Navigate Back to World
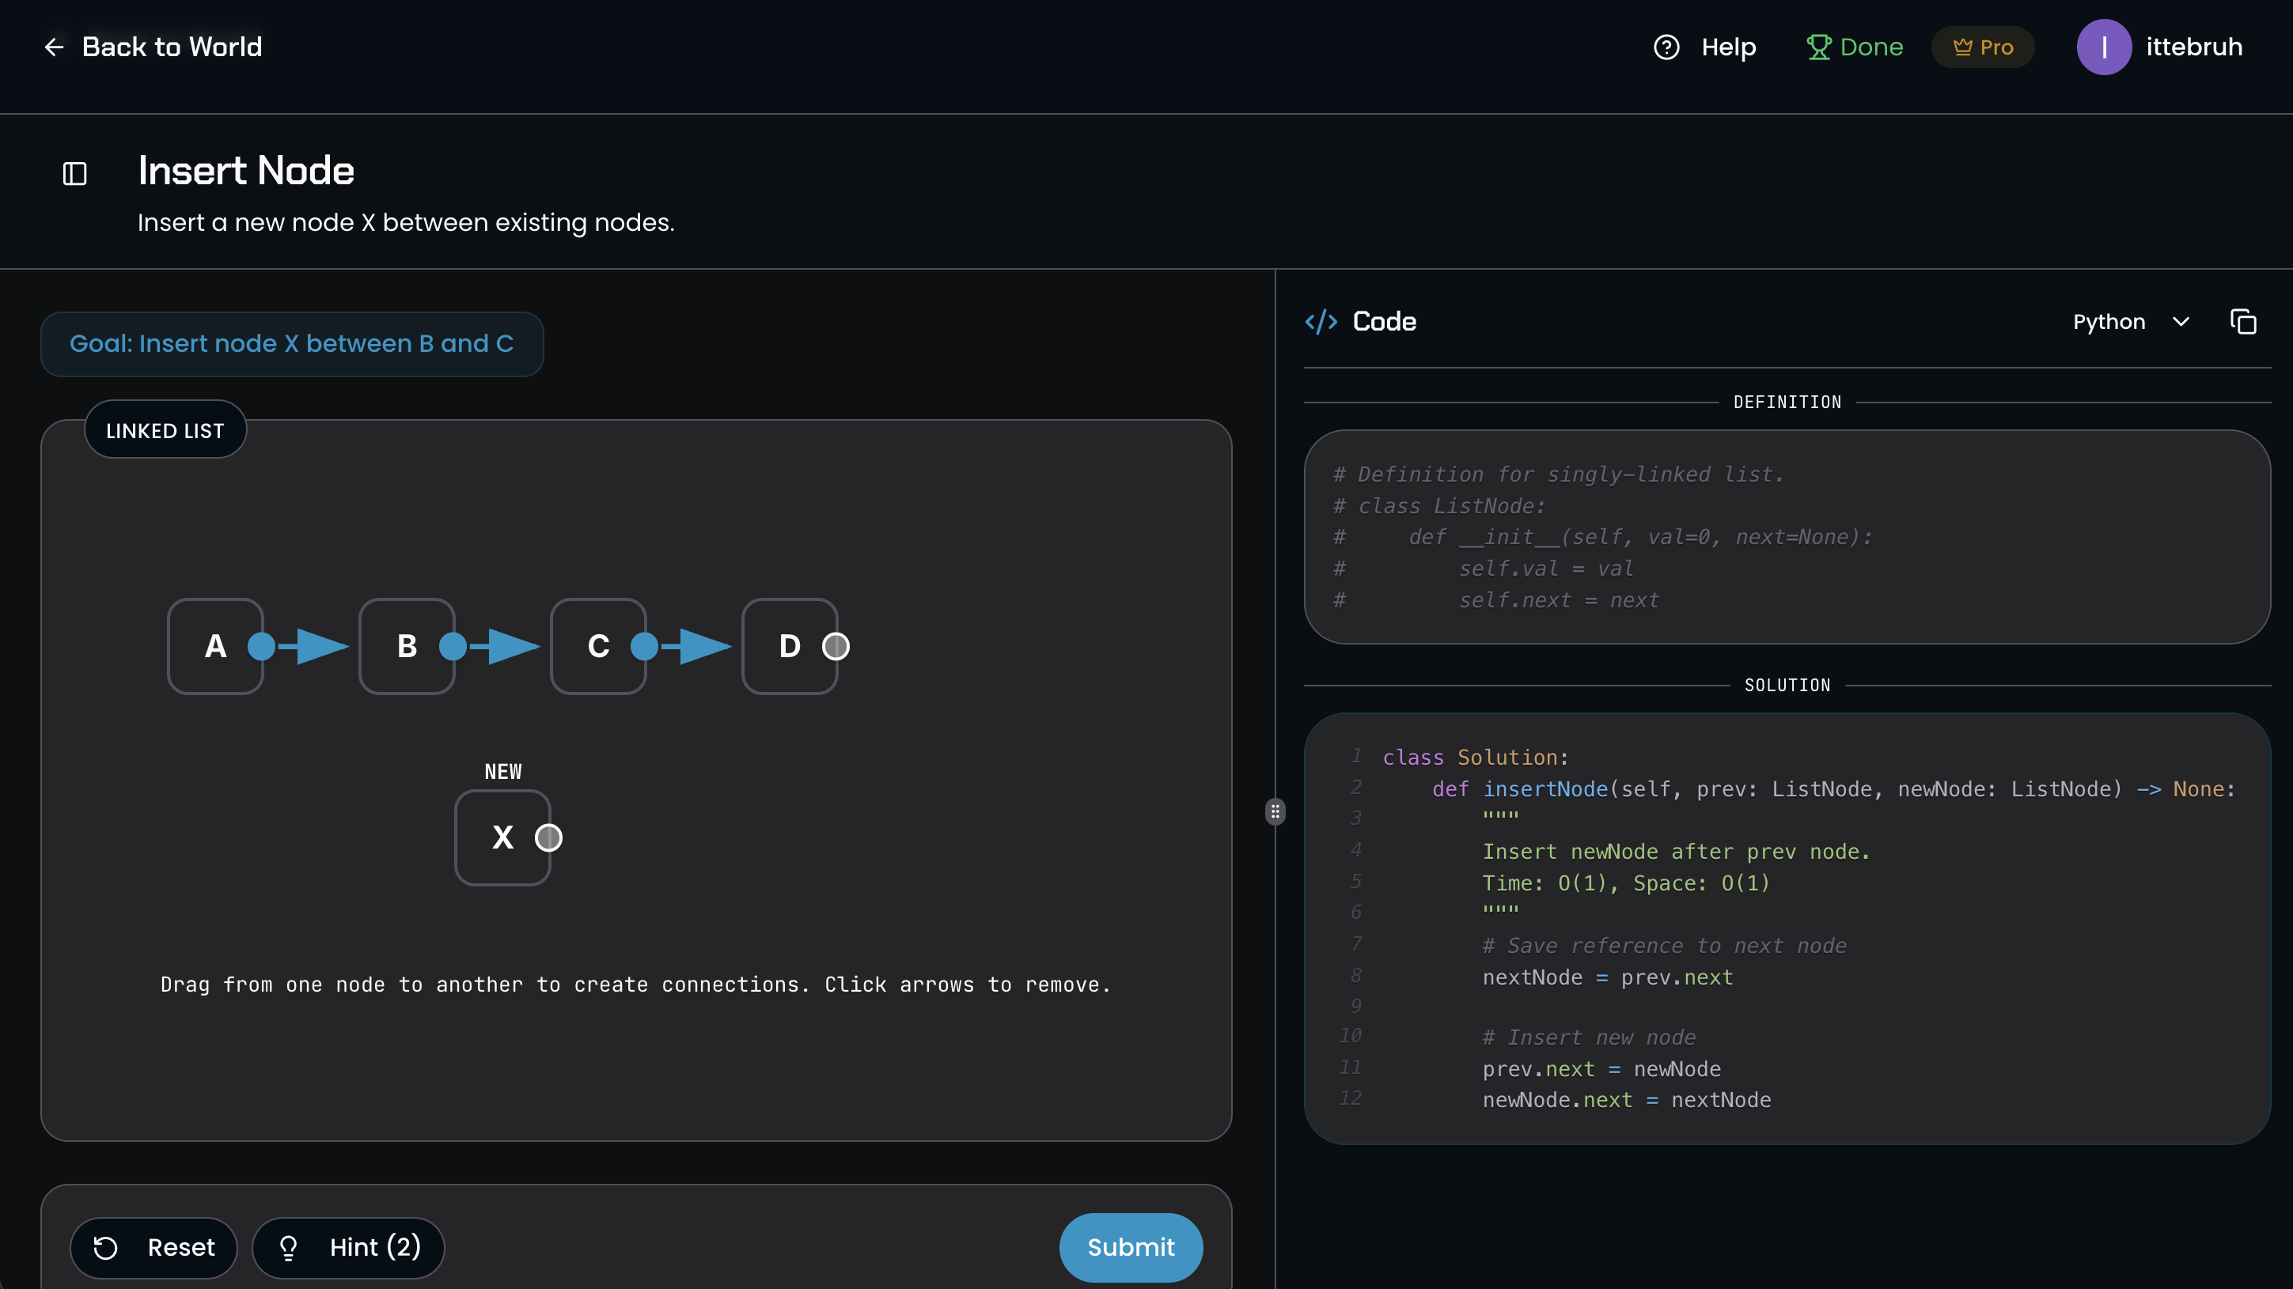Screen dimensions: 2293x1289 coord(152,46)
